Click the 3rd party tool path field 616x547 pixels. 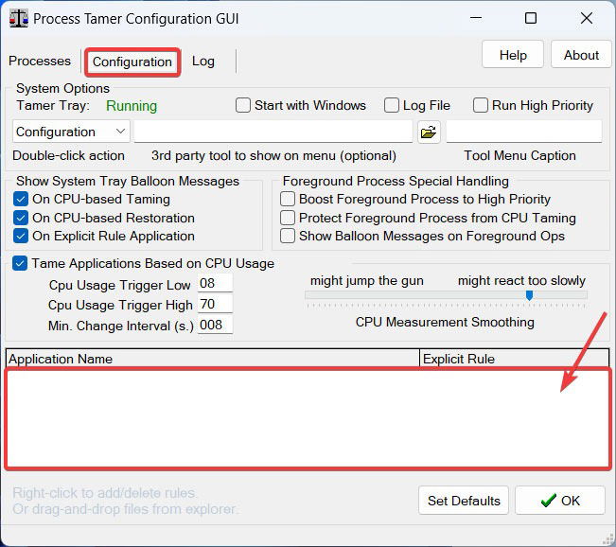pyautogui.click(x=273, y=132)
